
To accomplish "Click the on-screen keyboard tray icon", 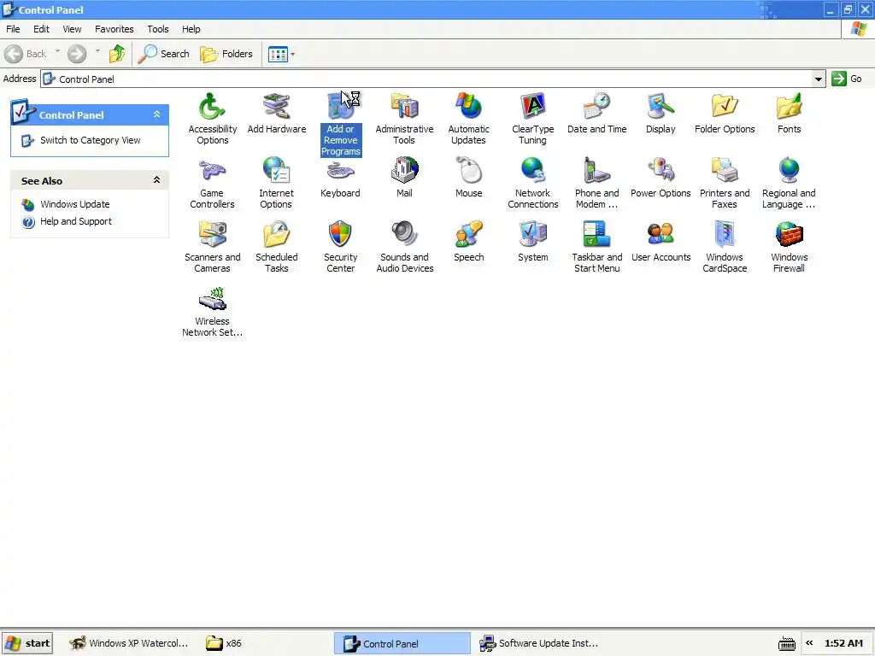I will pyautogui.click(x=787, y=644).
